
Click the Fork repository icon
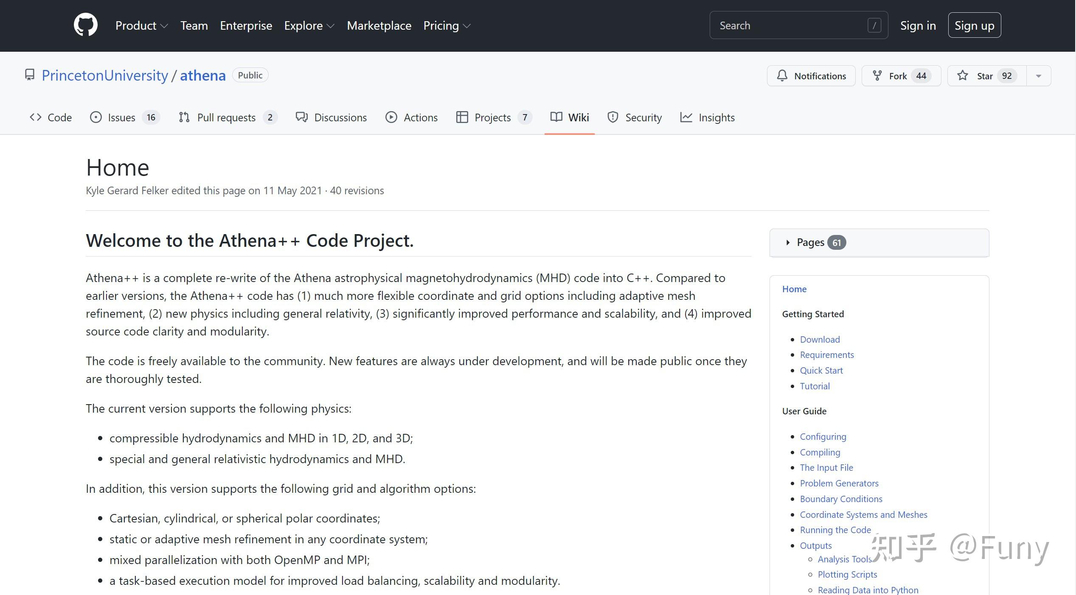coord(877,76)
